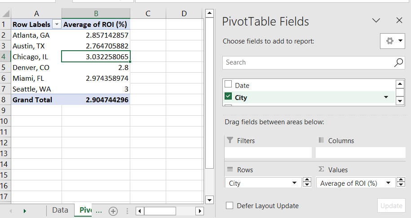411x218 pixels.
Task: Switch to the Data sheet tab
Action: click(x=60, y=210)
